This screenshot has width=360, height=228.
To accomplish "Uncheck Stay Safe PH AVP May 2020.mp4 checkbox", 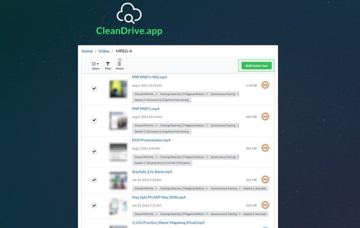I will click(x=94, y=205).
